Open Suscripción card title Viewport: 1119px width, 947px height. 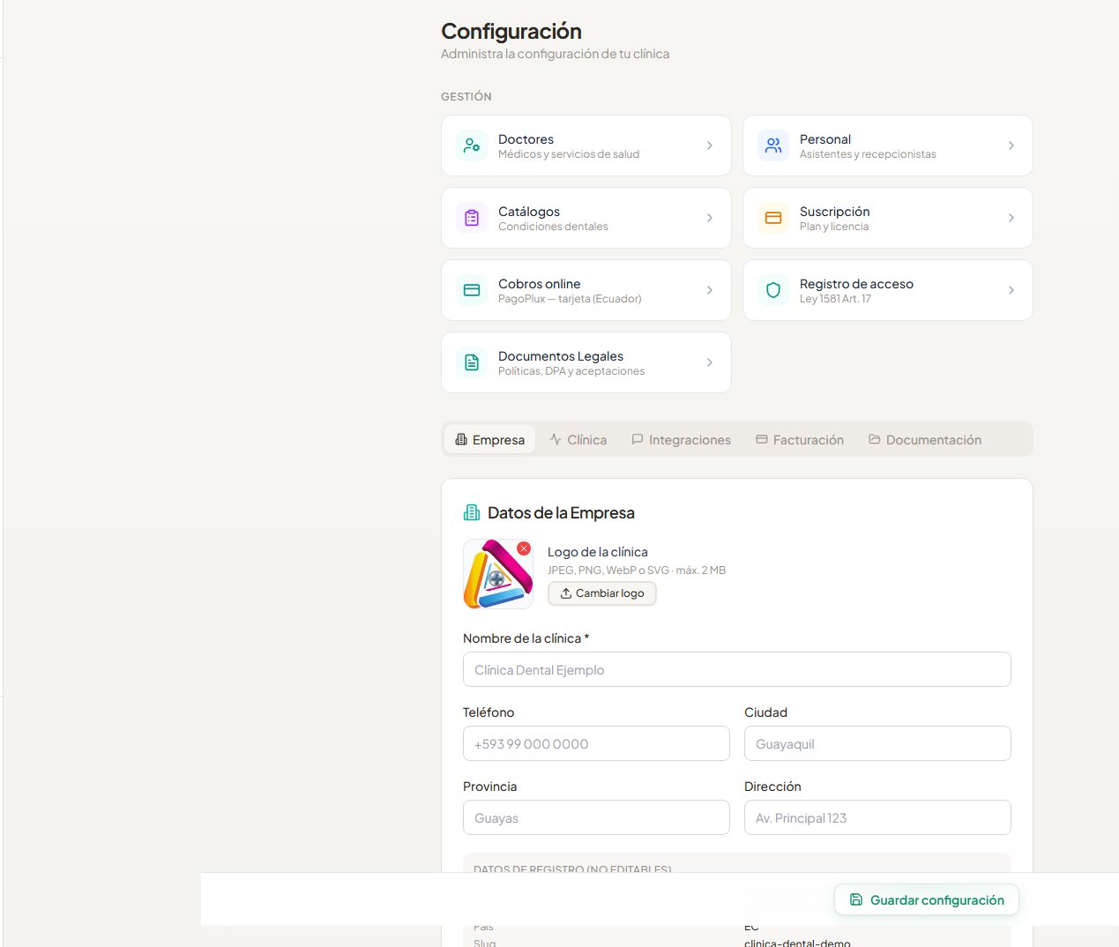[834, 212]
